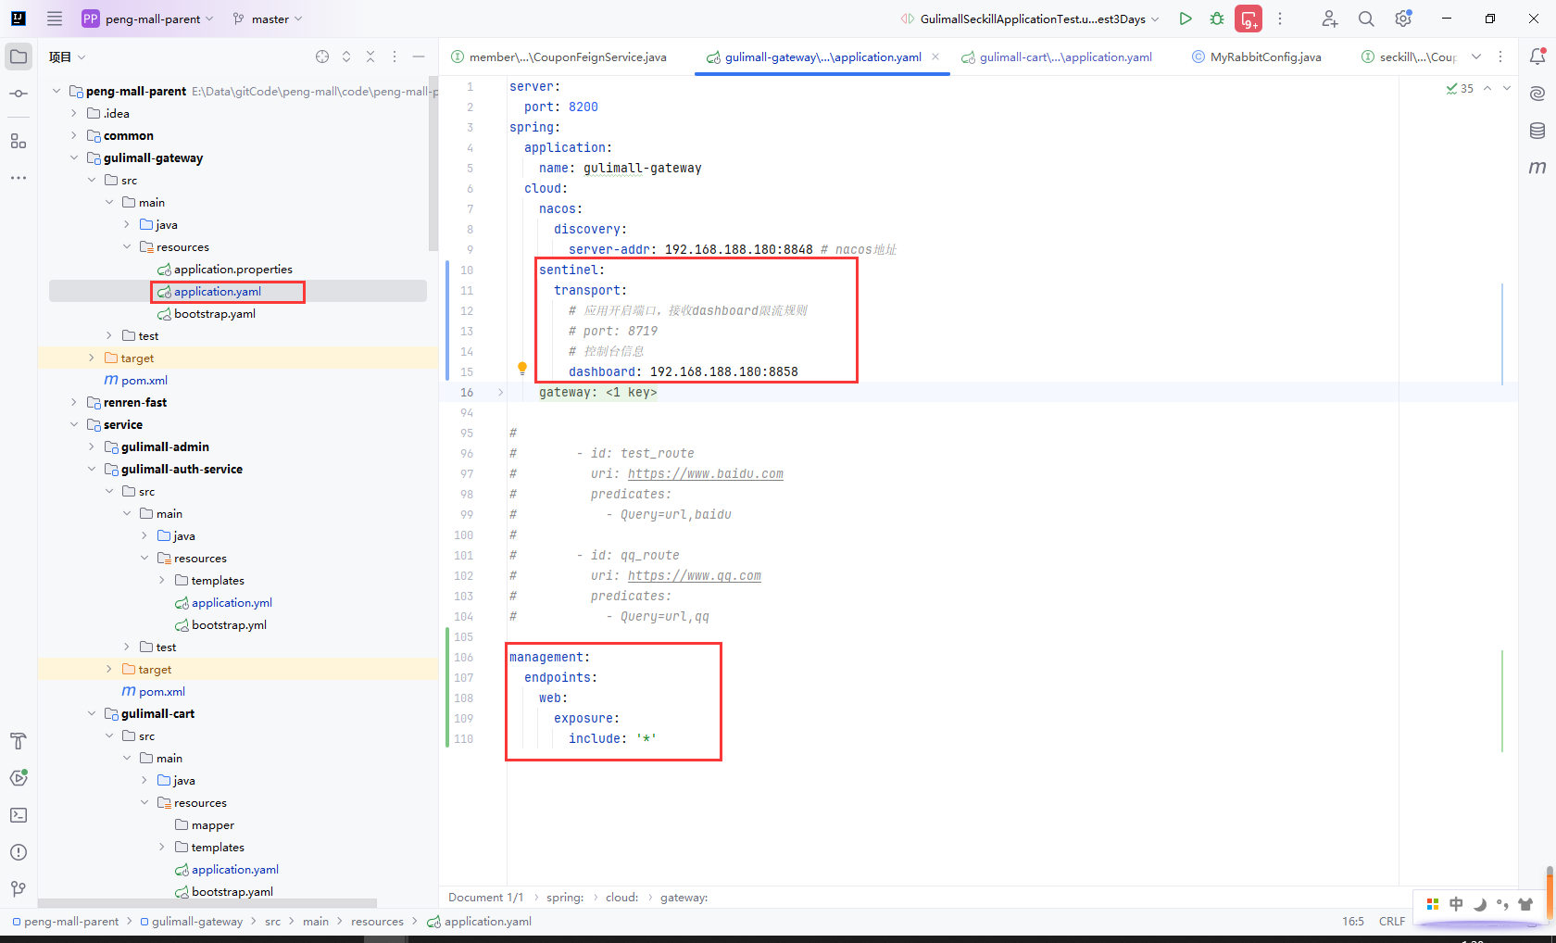Run the GulimallSeckillApplicationTest configuration

point(1186,19)
